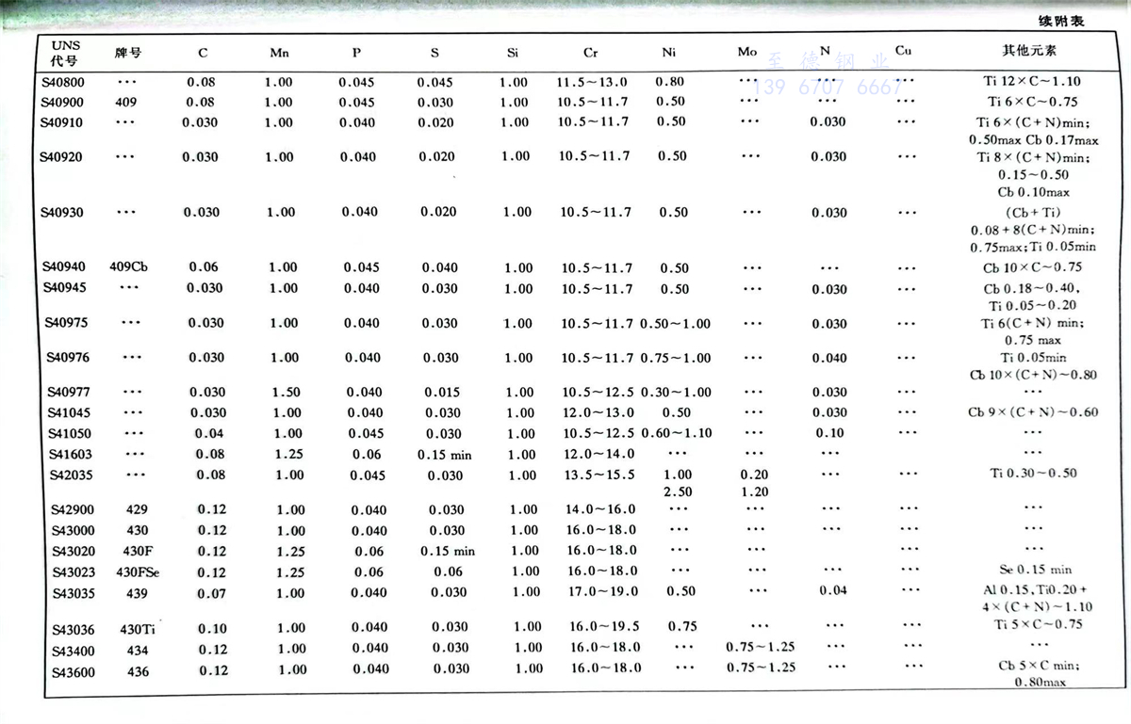The width and height of the screenshot is (1131, 724).
Task: Click the Ti 0.30~0.50 cell
Action: 1033,474
